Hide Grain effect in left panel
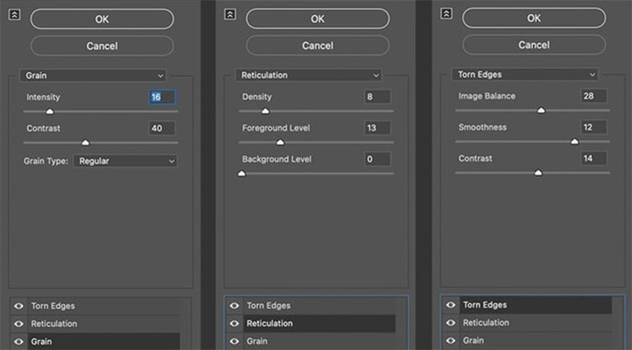 19,341
